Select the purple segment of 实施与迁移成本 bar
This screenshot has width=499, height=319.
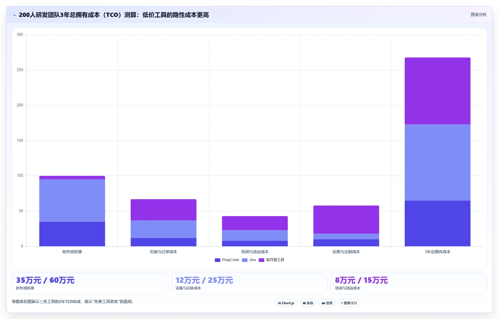tap(164, 210)
